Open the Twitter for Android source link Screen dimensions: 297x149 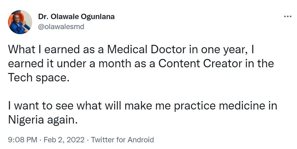122,140
